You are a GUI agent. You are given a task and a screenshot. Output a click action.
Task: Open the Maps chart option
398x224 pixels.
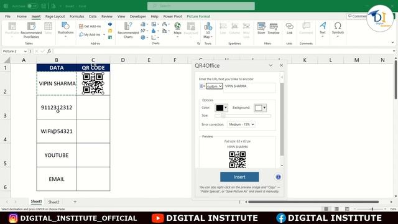(x=177, y=29)
